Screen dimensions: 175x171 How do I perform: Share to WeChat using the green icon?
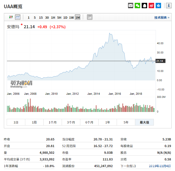[137, 6]
